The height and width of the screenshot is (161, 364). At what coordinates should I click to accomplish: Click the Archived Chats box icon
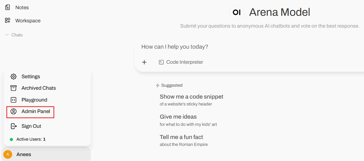(x=14, y=88)
